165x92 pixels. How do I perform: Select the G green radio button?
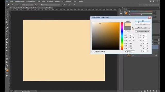[x=125, y=46]
